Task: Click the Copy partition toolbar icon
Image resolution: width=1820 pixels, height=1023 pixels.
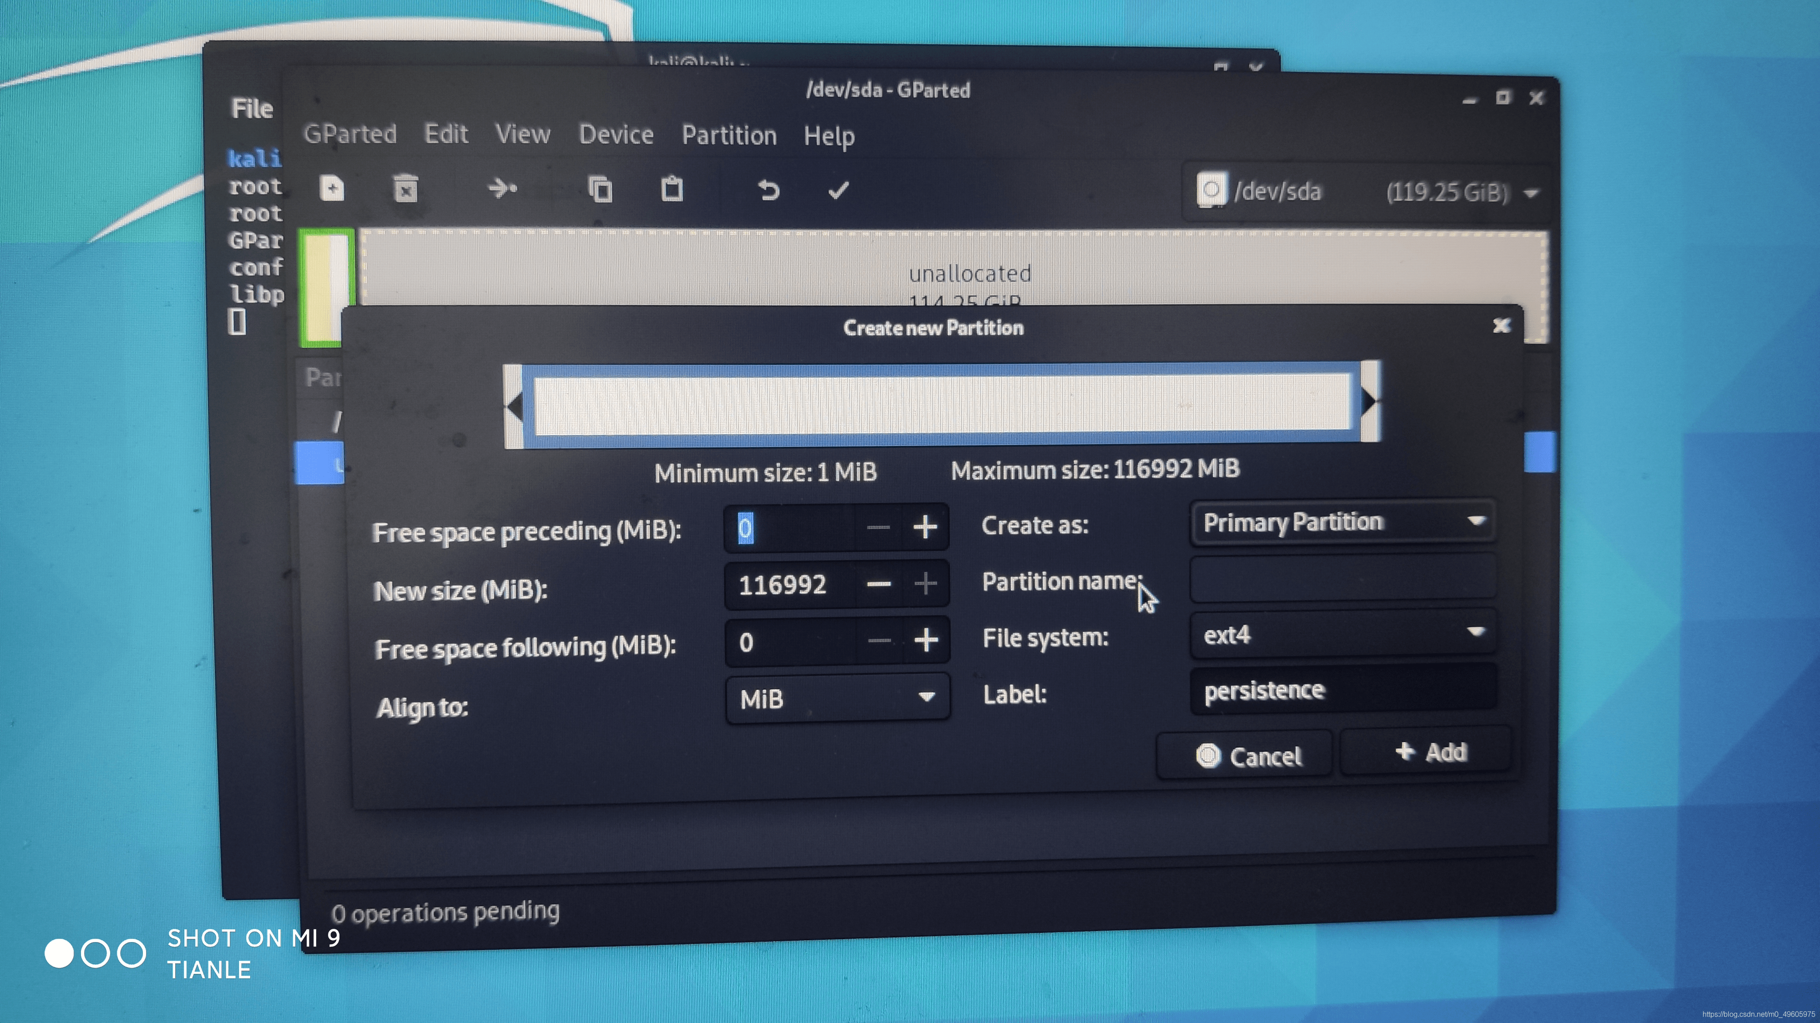Action: [x=600, y=189]
